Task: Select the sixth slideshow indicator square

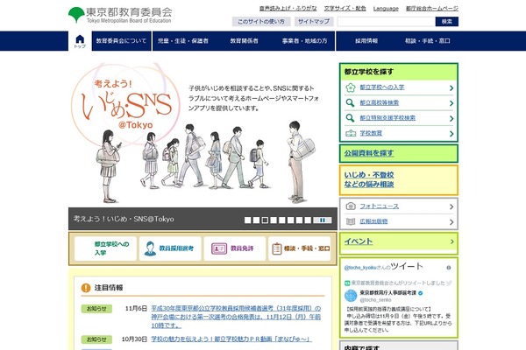Action: click(x=291, y=220)
